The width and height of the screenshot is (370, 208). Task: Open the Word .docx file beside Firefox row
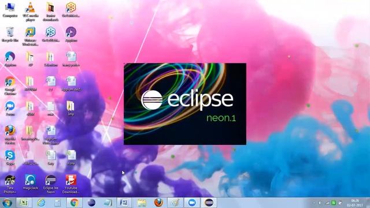pyautogui.click(x=50, y=135)
